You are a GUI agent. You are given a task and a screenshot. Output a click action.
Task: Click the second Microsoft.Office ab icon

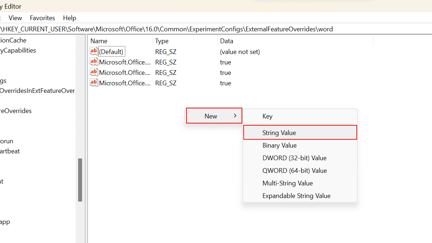94,72
